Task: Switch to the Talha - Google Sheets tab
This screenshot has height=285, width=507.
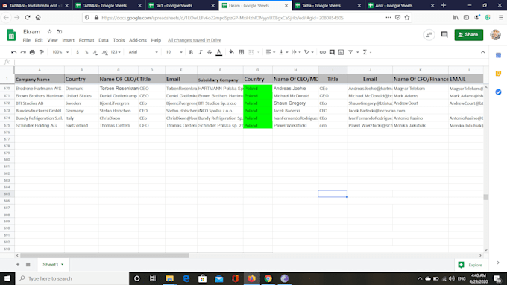Action: click(x=328, y=5)
